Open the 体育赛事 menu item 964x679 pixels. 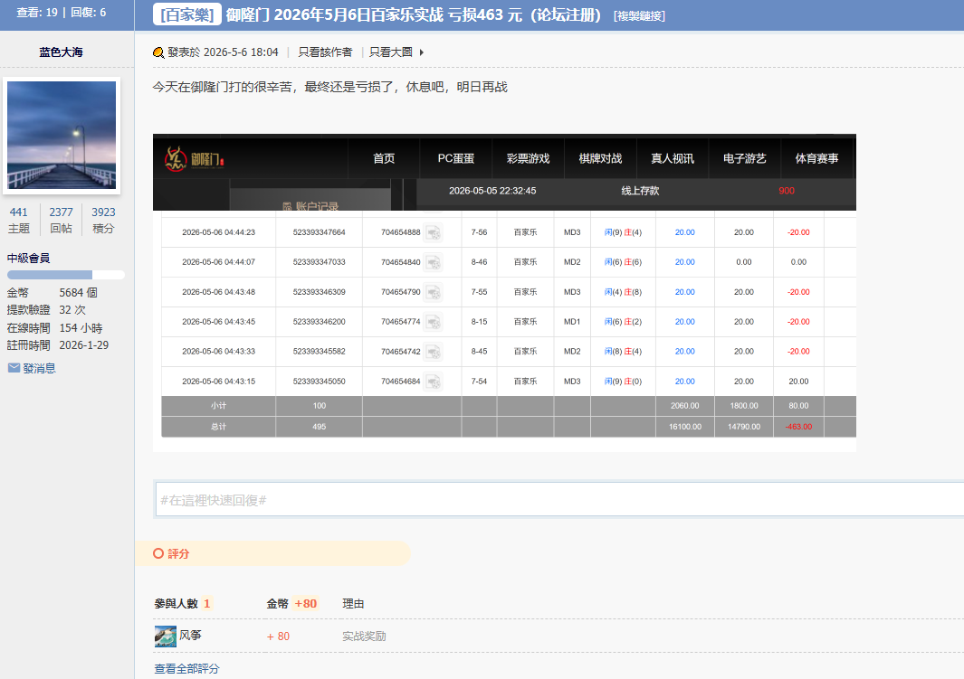pyautogui.click(x=816, y=158)
